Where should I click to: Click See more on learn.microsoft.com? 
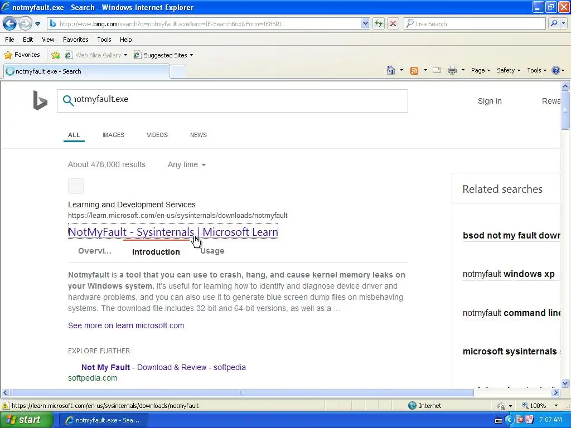coord(126,325)
